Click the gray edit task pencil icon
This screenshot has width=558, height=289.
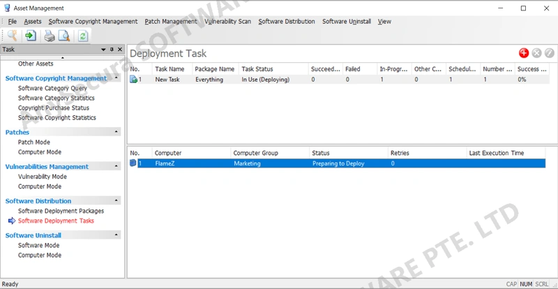[x=550, y=53]
